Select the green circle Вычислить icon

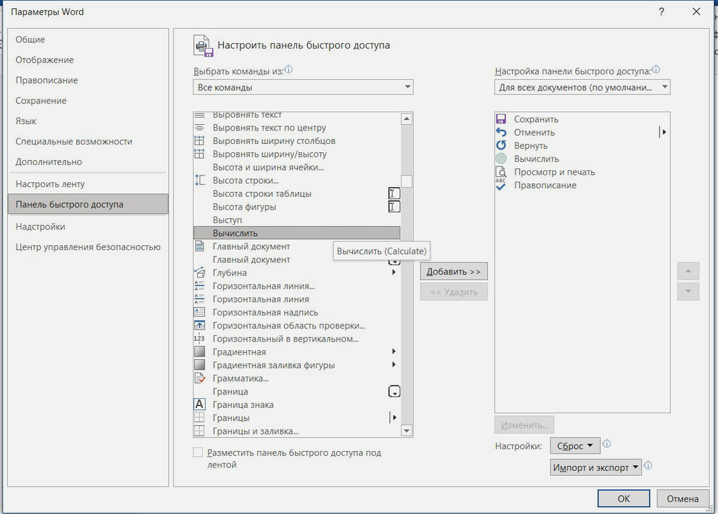(x=501, y=159)
